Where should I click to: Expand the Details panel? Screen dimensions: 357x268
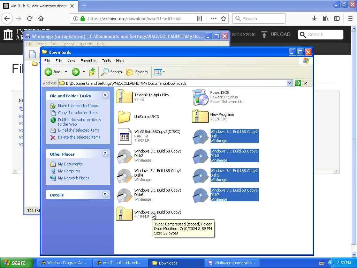[x=105, y=194]
